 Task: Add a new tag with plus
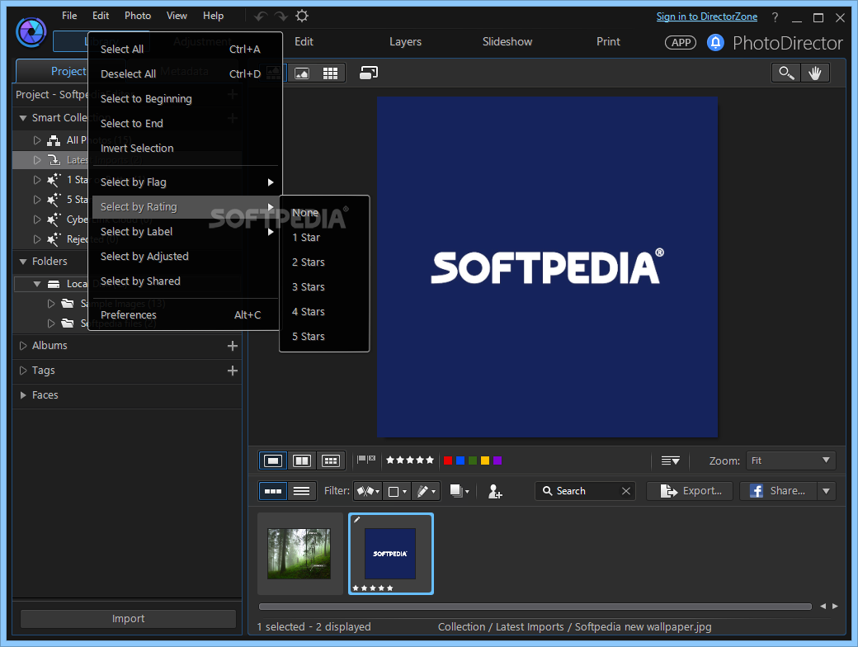coord(233,371)
